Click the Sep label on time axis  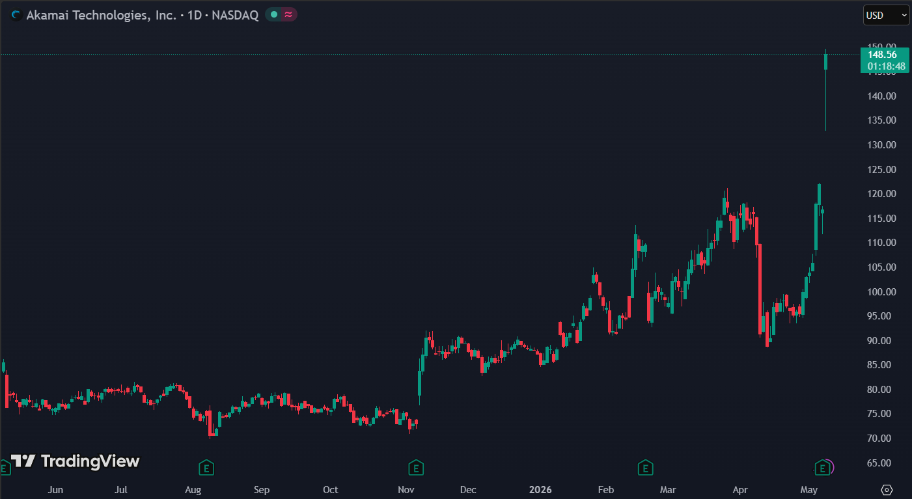(262, 489)
